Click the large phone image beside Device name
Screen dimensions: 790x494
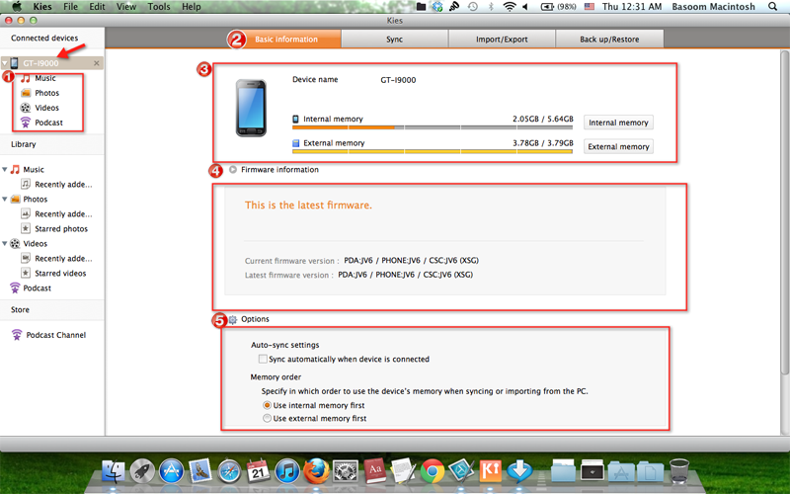(x=251, y=108)
